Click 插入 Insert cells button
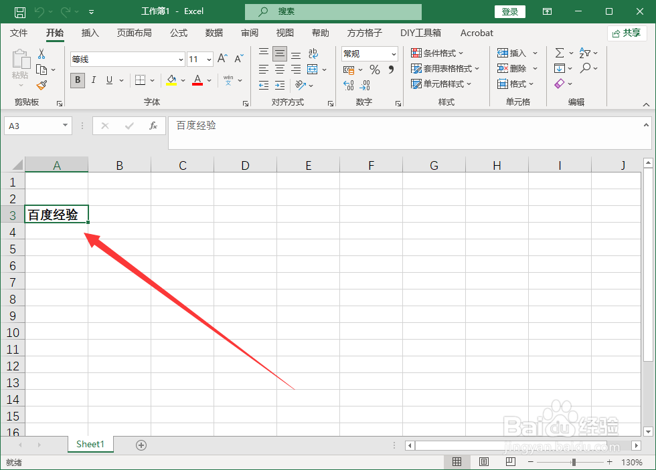This screenshot has width=656, height=470. 517,53
